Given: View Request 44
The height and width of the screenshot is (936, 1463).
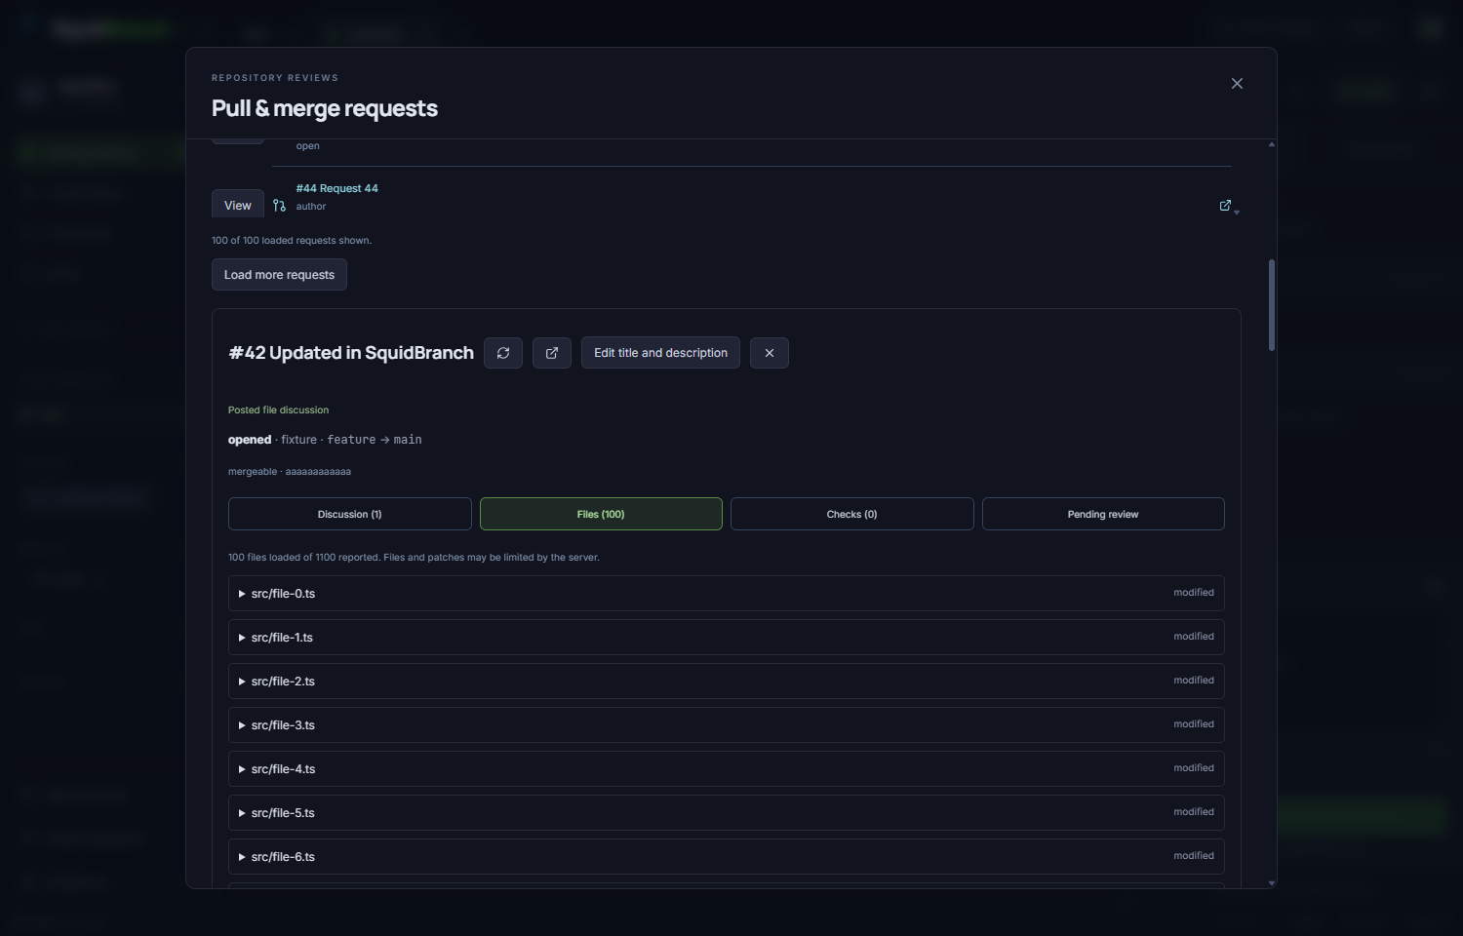Looking at the screenshot, I should click(x=238, y=206).
